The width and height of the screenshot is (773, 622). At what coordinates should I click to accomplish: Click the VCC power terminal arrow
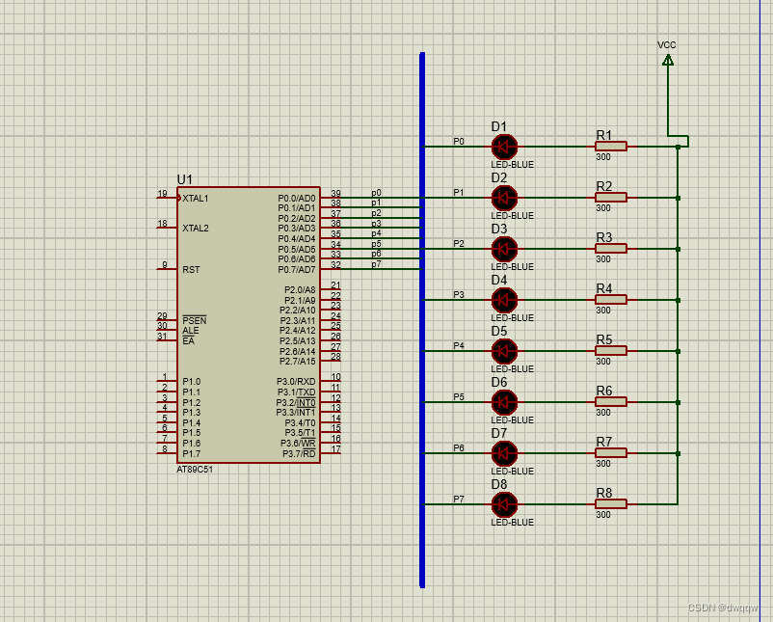pyautogui.click(x=668, y=60)
